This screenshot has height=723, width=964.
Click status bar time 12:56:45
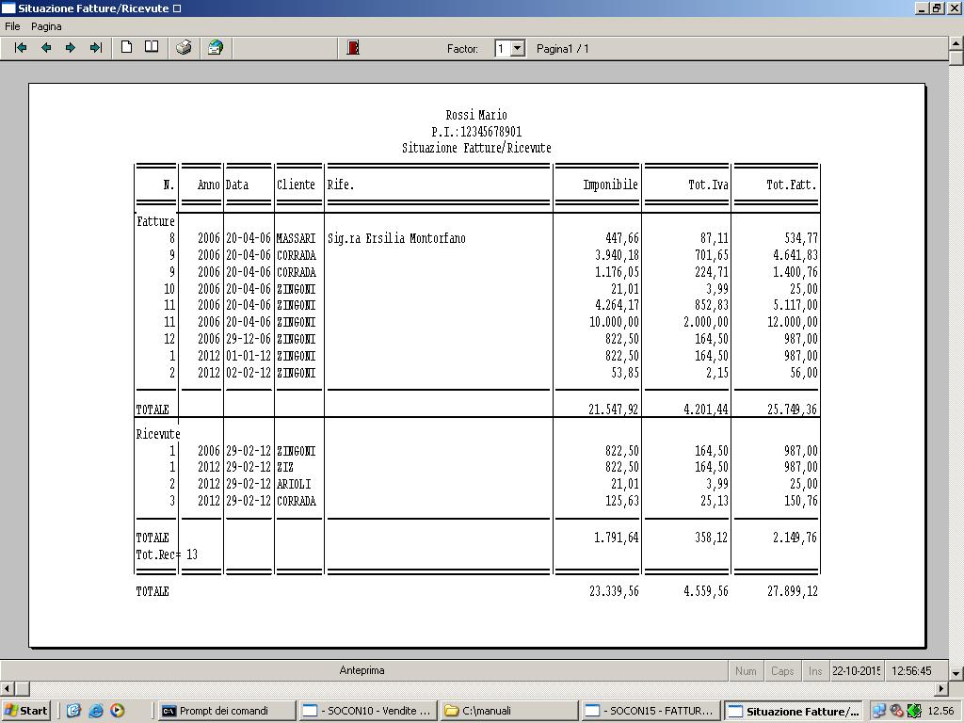pos(911,670)
